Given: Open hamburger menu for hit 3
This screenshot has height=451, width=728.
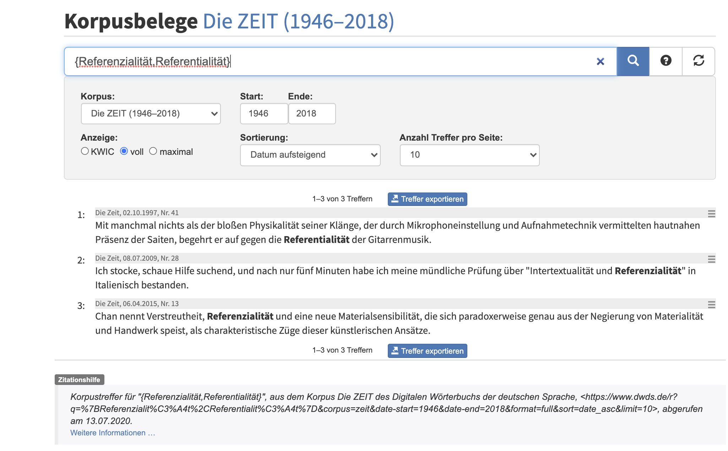Looking at the screenshot, I should coord(711,305).
